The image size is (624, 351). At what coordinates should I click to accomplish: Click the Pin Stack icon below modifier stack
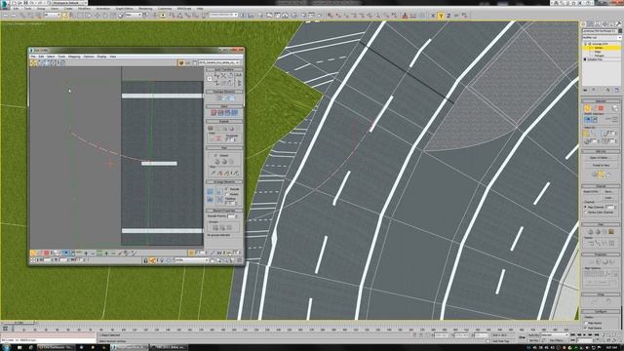pos(585,91)
